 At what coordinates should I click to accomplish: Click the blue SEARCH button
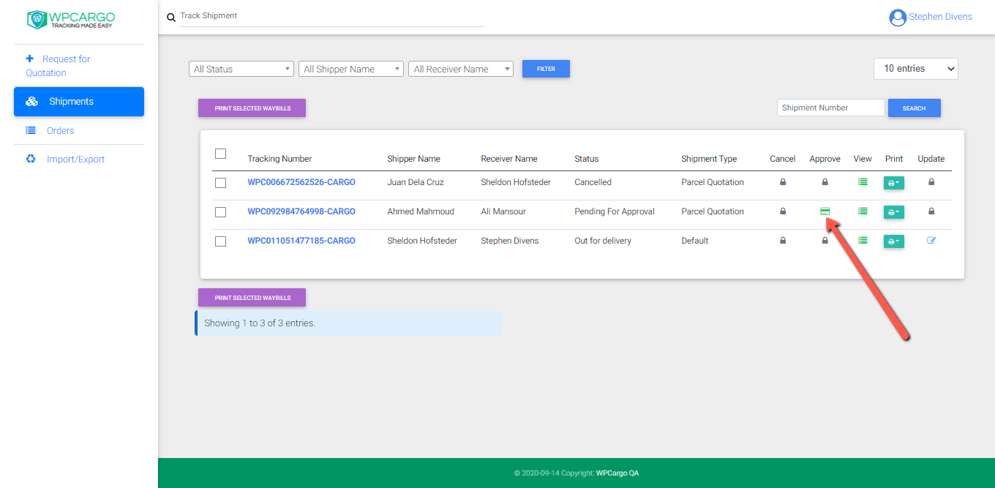tap(915, 108)
